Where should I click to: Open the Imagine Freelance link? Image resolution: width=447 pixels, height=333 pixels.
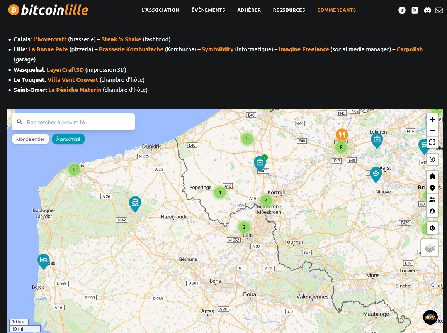point(304,49)
